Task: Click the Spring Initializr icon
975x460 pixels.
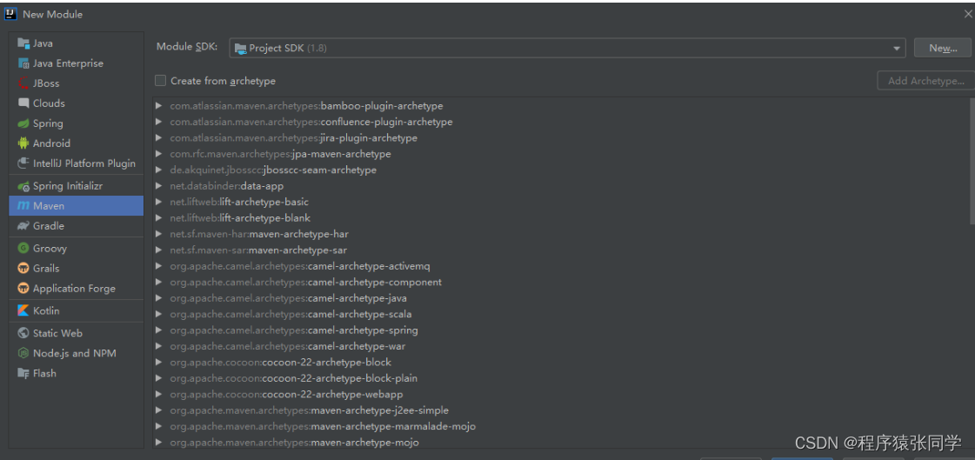Action: pos(23,186)
